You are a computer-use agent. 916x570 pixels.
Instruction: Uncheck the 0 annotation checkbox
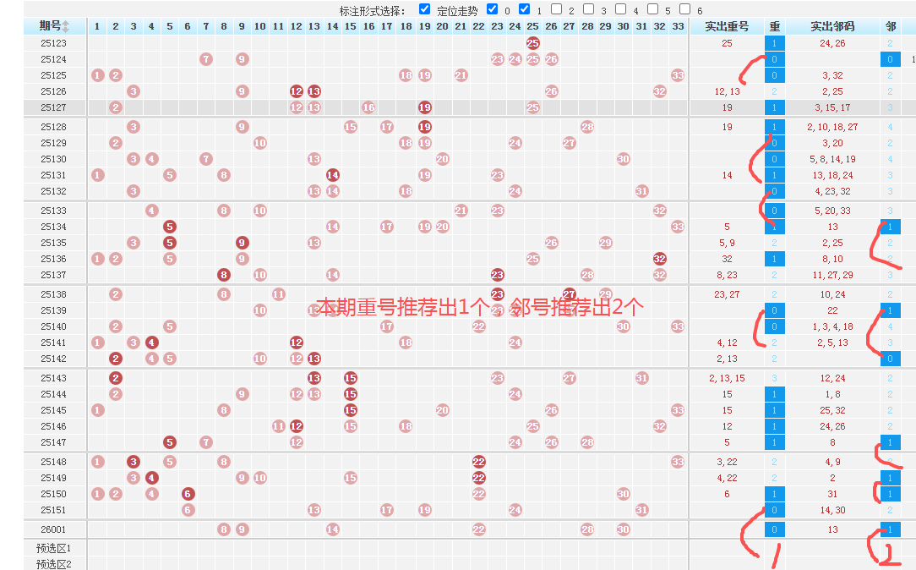click(x=493, y=9)
